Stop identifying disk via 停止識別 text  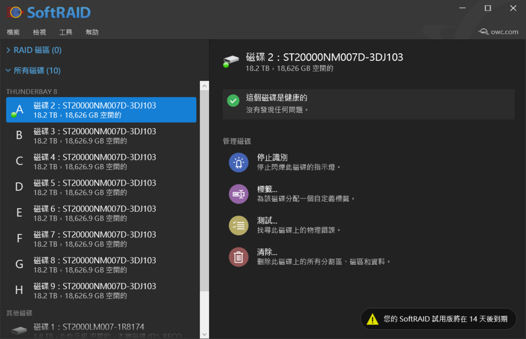click(x=272, y=157)
